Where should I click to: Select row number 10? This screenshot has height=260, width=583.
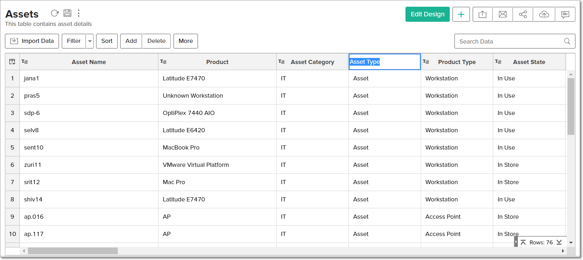(13, 234)
